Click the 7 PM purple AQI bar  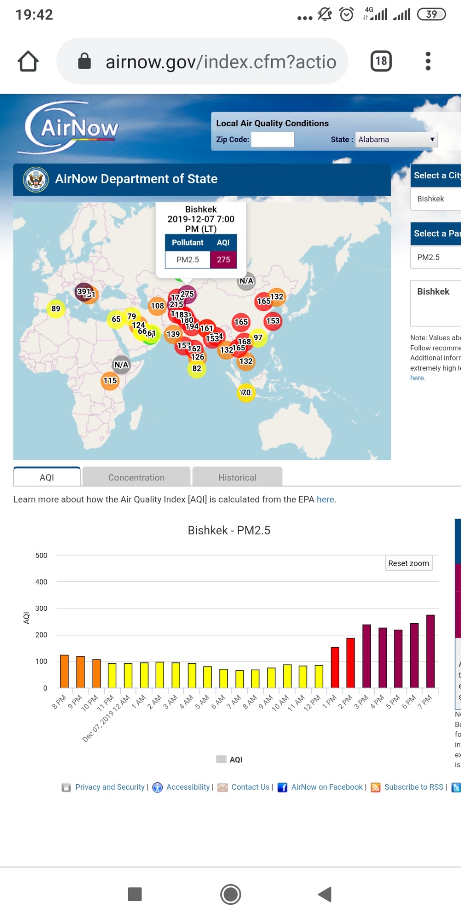[431, 651]
